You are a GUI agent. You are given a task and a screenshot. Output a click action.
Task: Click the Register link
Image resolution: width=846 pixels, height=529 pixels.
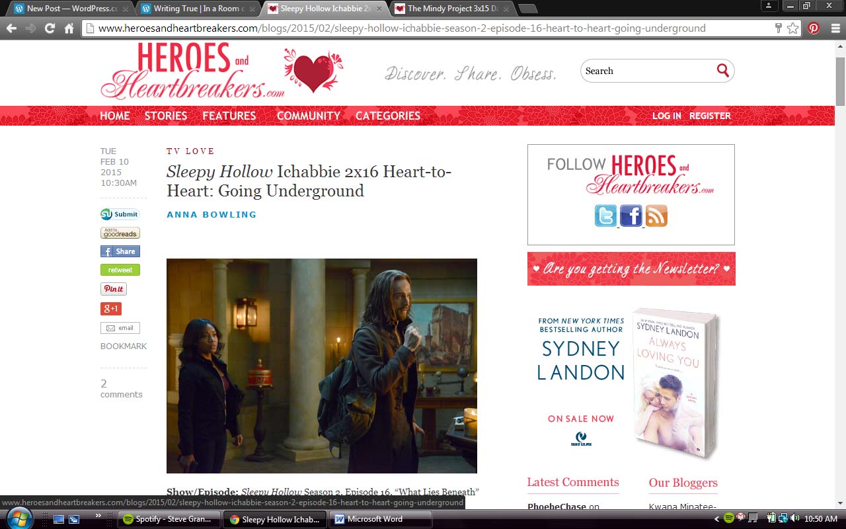coord(710,116)
